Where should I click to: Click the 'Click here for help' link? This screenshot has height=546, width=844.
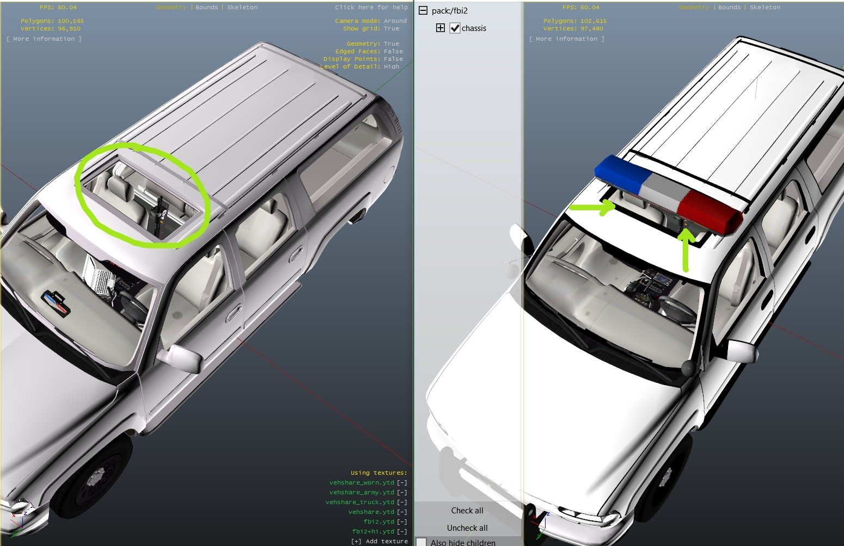click(371, 8)
